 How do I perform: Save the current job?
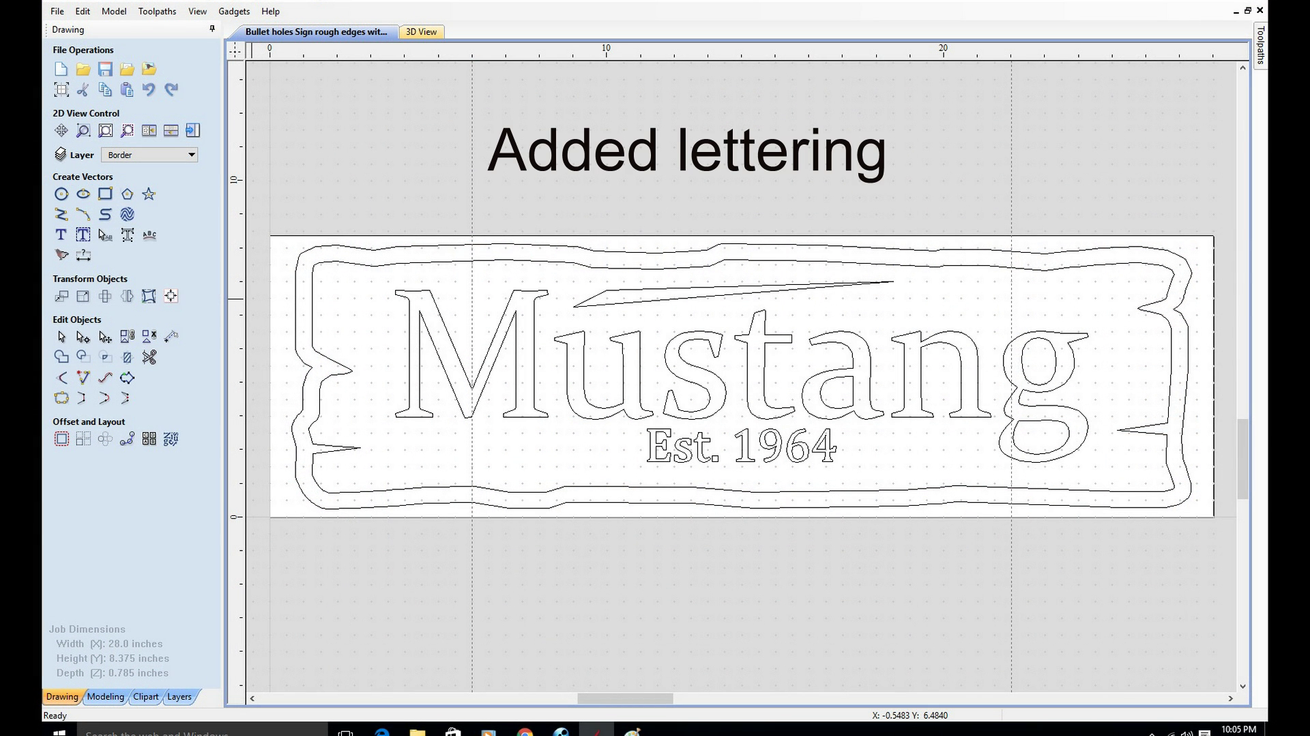[105, 69]
